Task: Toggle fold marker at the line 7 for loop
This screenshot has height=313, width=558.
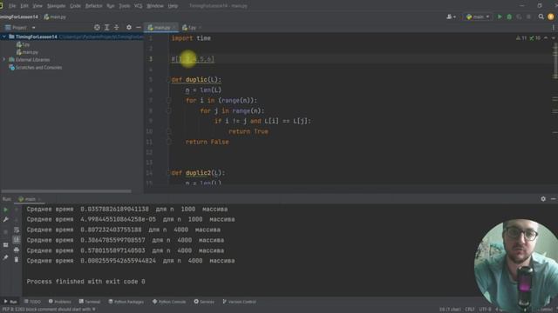Action: 169,101
